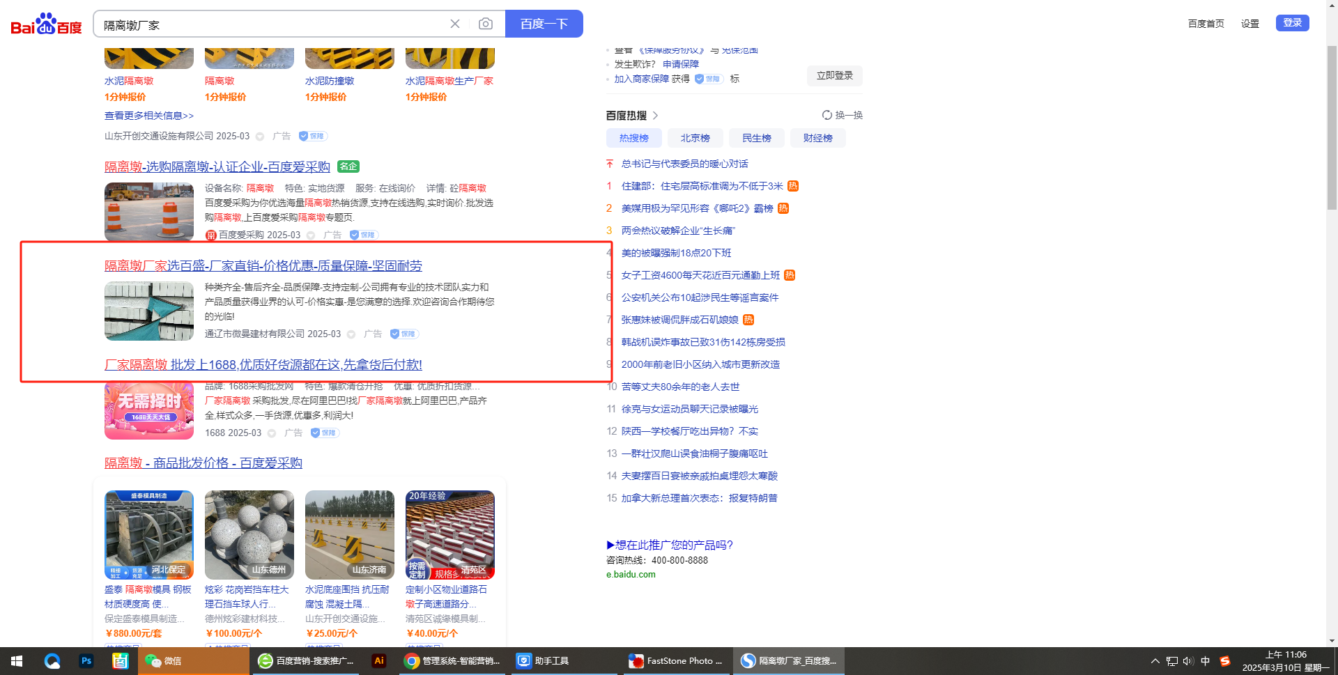Switch to the 财经榜 tab
Screen dimensions: 1338x675
point(818,138)
